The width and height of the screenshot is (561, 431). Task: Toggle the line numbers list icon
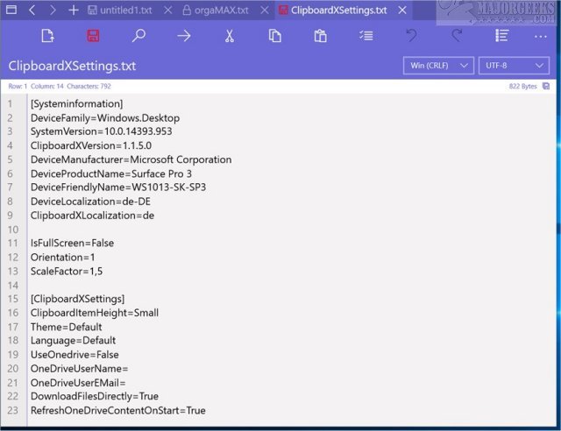pos(502,36)
